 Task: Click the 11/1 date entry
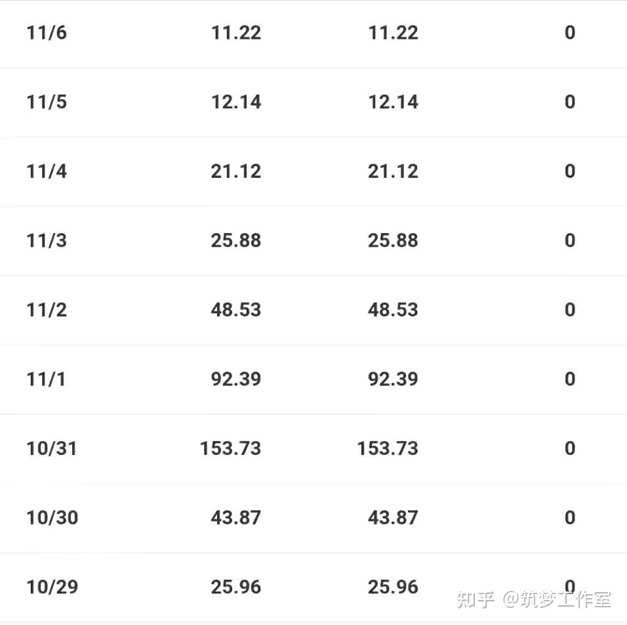[x=46, y=379]
